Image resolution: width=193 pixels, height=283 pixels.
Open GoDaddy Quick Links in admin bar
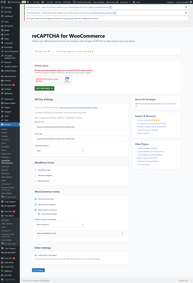point(82,2)
